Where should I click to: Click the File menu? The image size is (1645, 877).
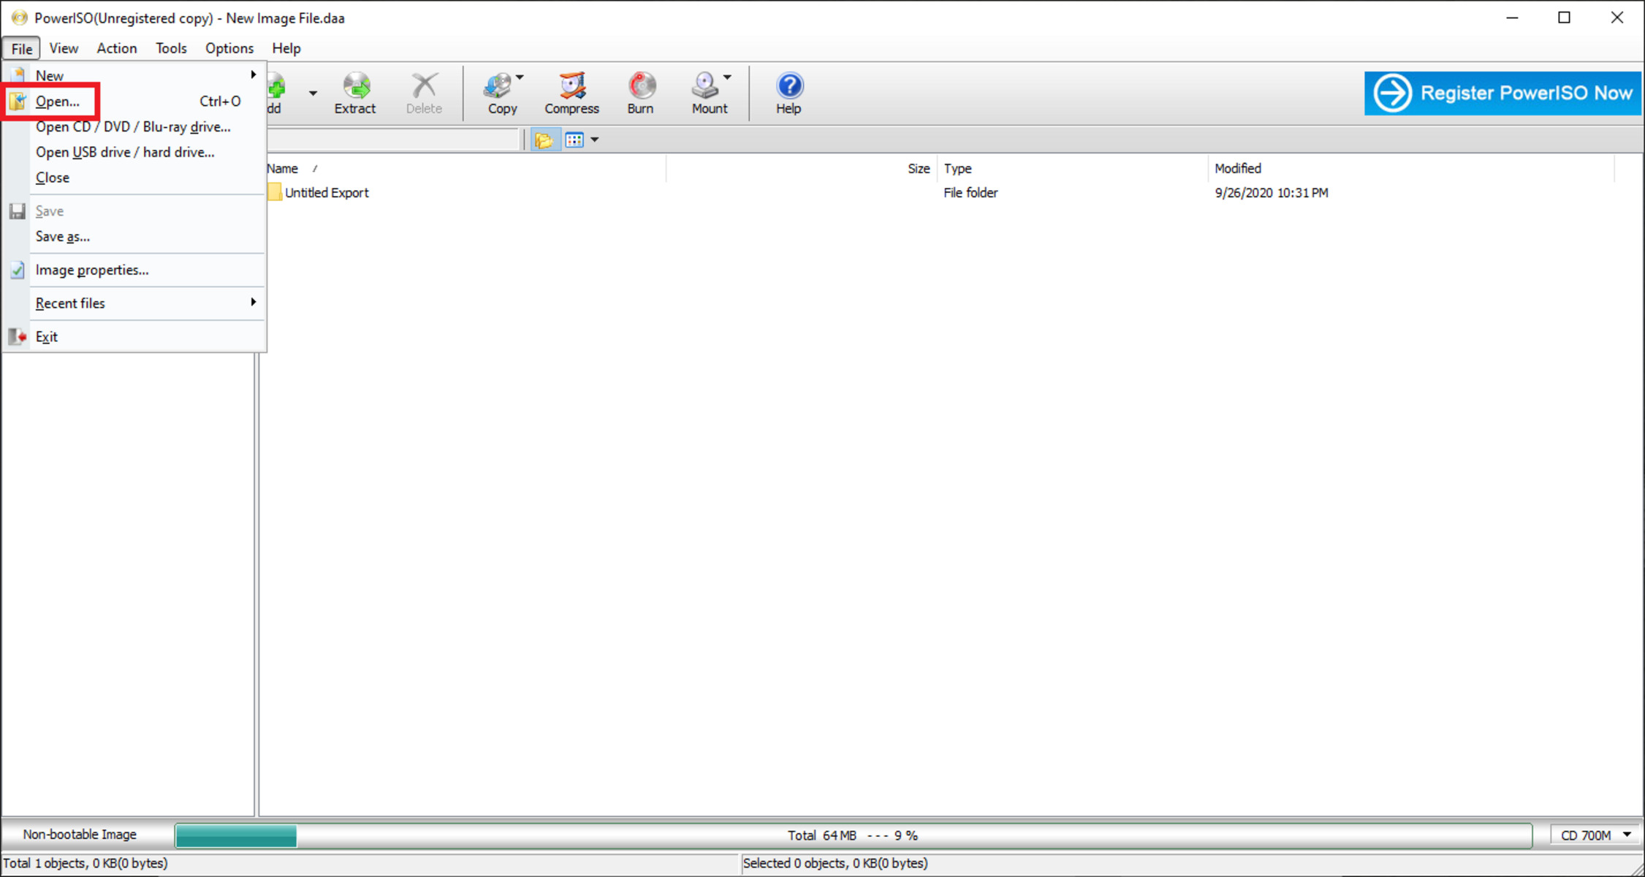(20, 48)
